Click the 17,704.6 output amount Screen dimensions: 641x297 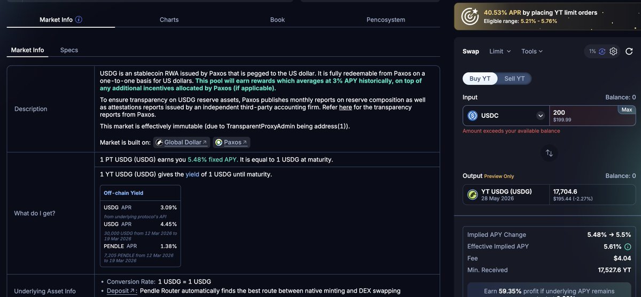(x=565, y=191)
